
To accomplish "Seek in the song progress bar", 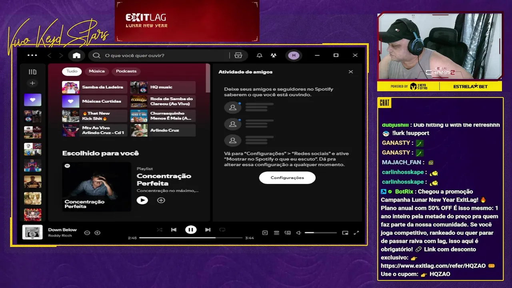I will 191,238.
